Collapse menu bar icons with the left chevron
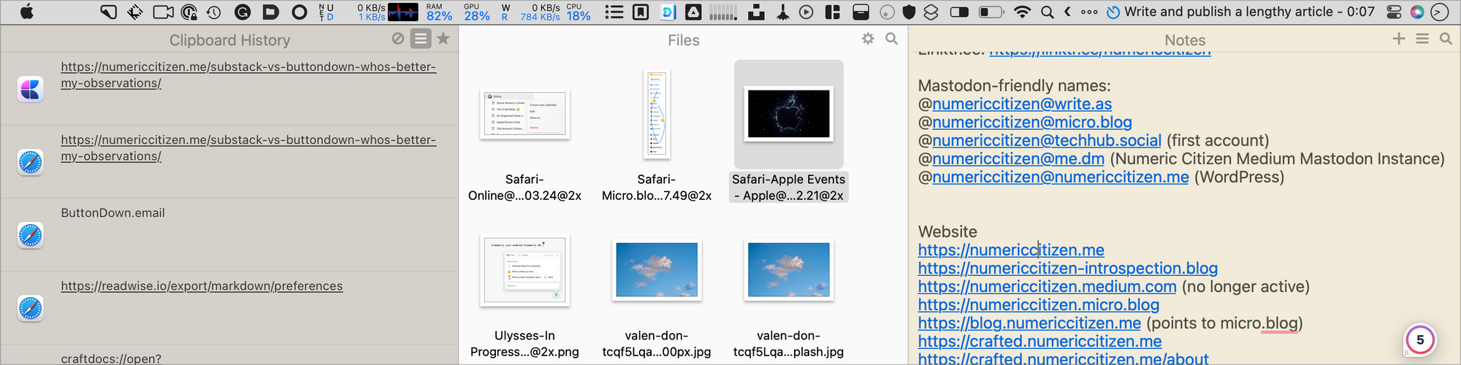 (1067, 12)
